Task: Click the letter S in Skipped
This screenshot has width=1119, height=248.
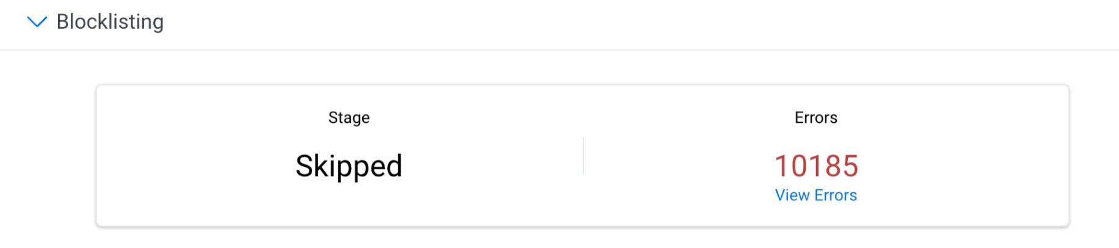Action: pos(305,166)
